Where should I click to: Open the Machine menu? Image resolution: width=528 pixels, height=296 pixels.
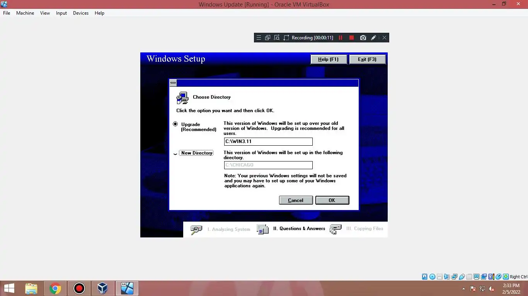point(25,13)
